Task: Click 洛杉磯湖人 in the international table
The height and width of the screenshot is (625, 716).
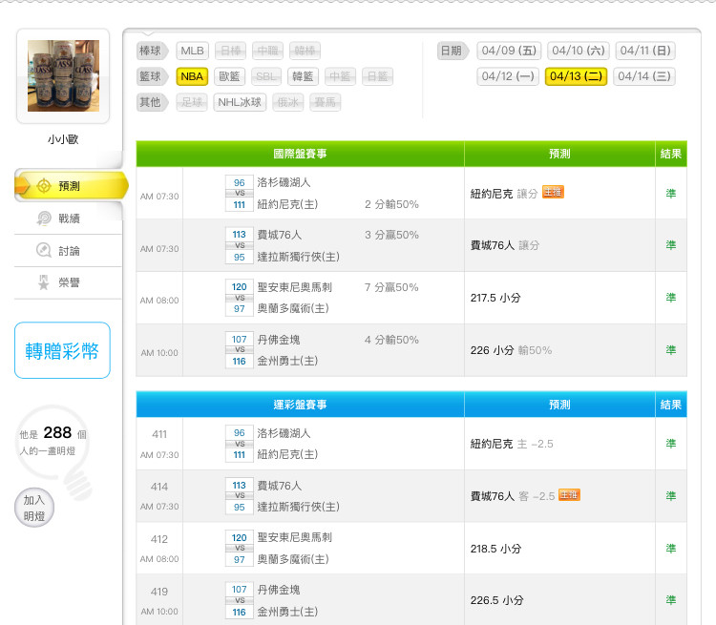Action: tap(284, 182)
